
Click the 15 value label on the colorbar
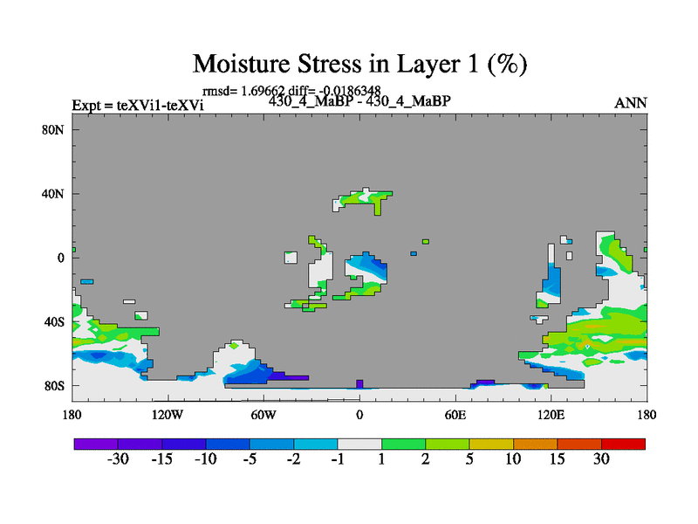click(557, 460)
